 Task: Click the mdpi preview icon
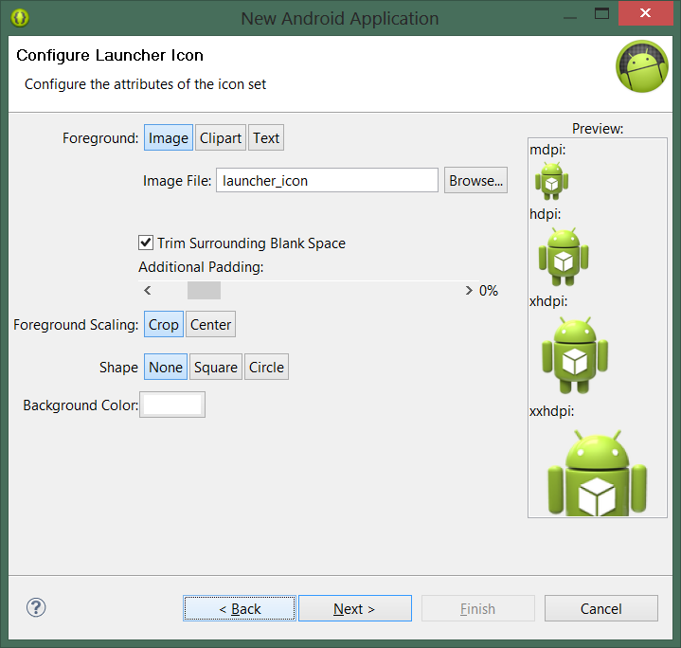551,181
